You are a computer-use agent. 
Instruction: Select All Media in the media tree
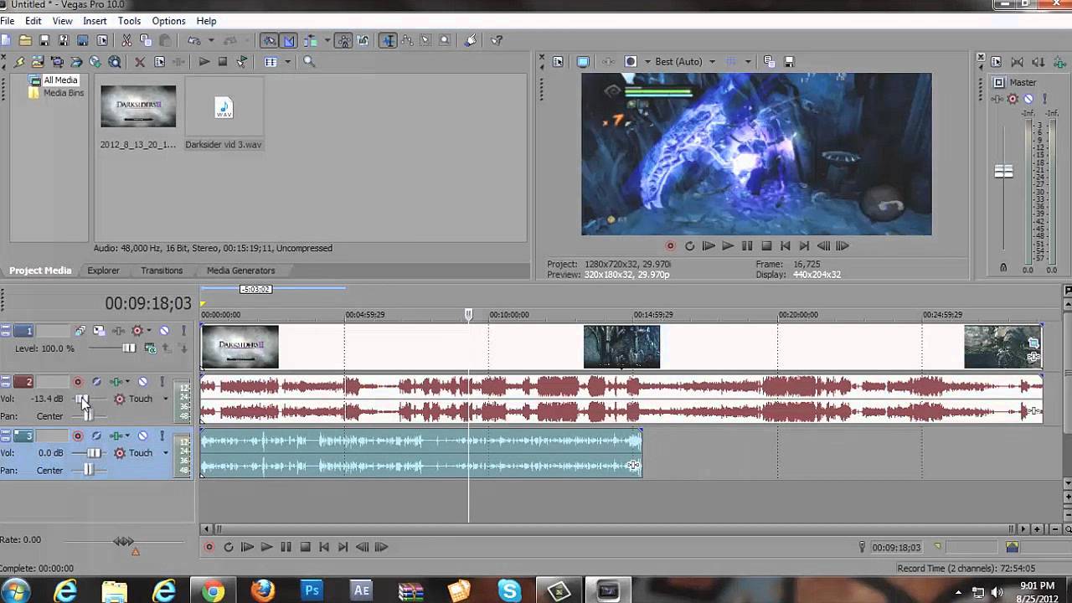tap(60, 80)
